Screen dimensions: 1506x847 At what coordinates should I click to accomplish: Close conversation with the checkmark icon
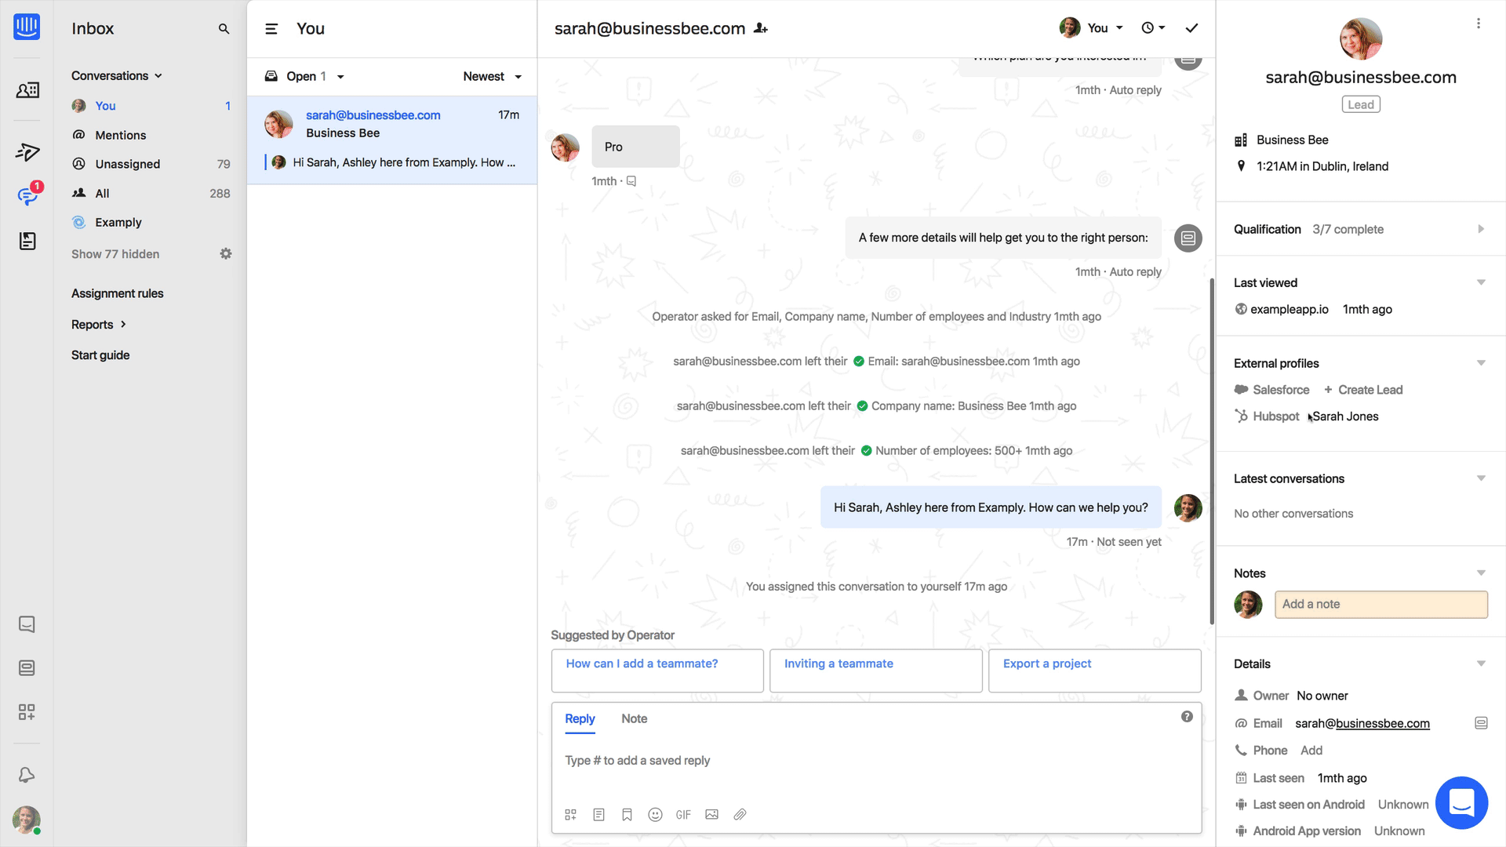[1191, 28]
